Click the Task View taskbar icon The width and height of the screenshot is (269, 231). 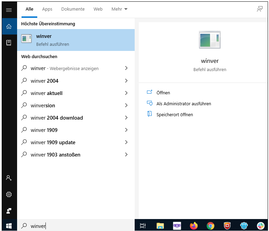click(143, 226)
